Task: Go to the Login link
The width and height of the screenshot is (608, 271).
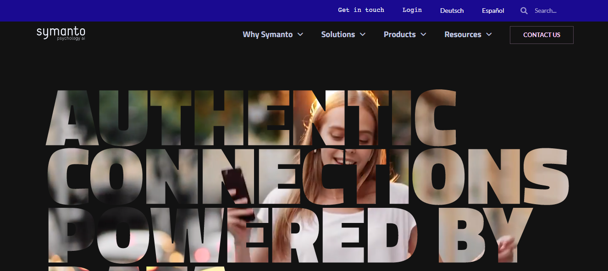Action: 412,10
